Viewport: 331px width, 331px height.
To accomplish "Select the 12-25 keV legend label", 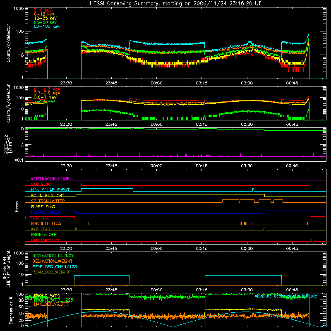I will click(46, 18).
